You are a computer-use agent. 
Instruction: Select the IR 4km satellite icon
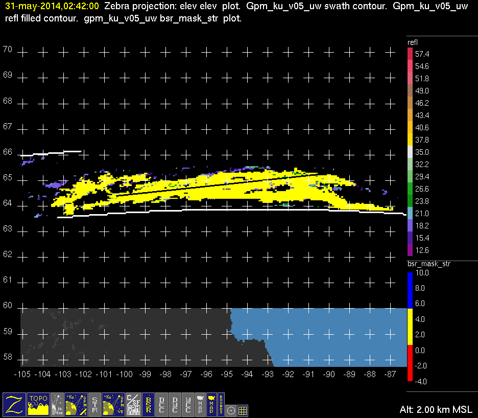coord(58,405)
